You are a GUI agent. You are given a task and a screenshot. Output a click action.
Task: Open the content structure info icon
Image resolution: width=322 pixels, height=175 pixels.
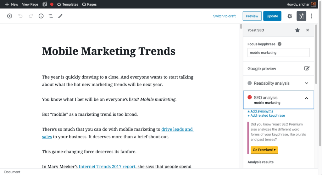41,16
